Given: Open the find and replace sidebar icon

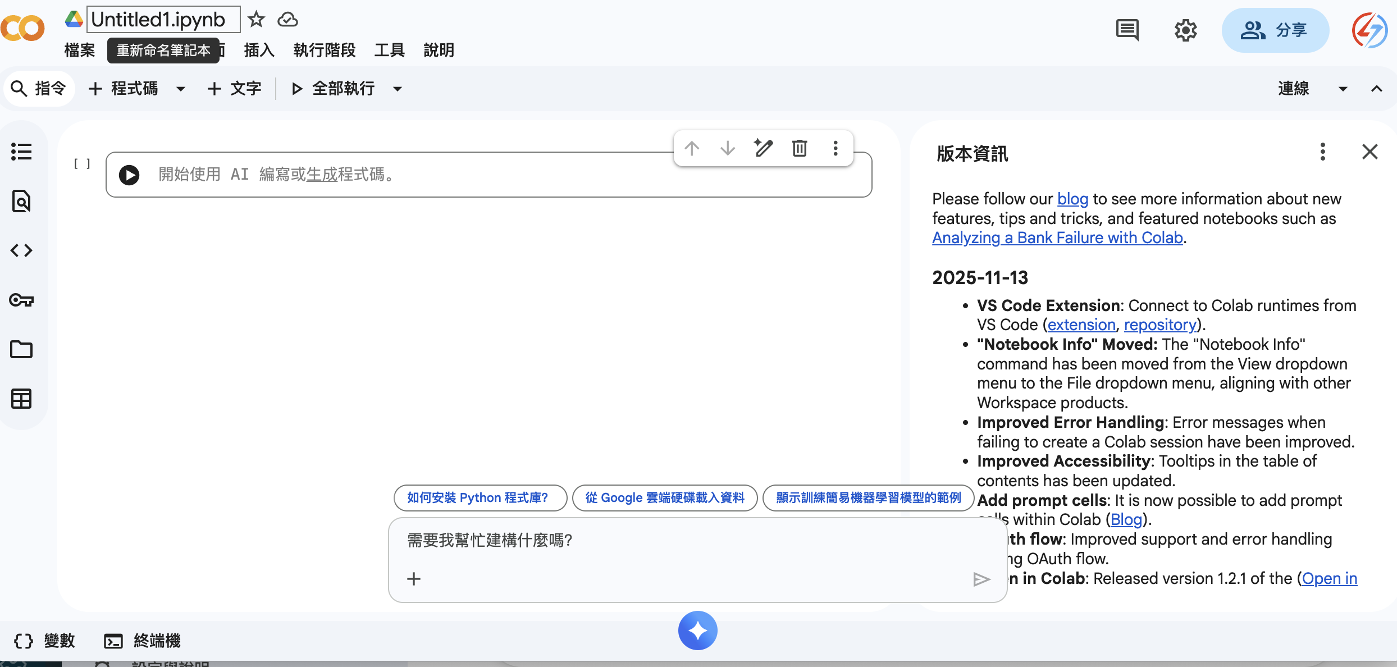Looking at the screenshot, I should coord(21,201).
